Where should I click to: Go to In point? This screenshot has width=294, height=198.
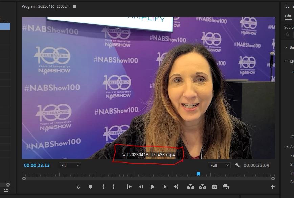pyautogui.click(x=129, y=187)
